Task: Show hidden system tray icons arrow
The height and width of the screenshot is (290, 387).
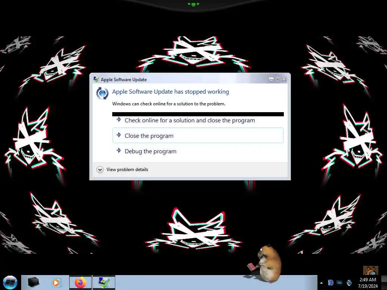Action: click(x=321, y=283)
